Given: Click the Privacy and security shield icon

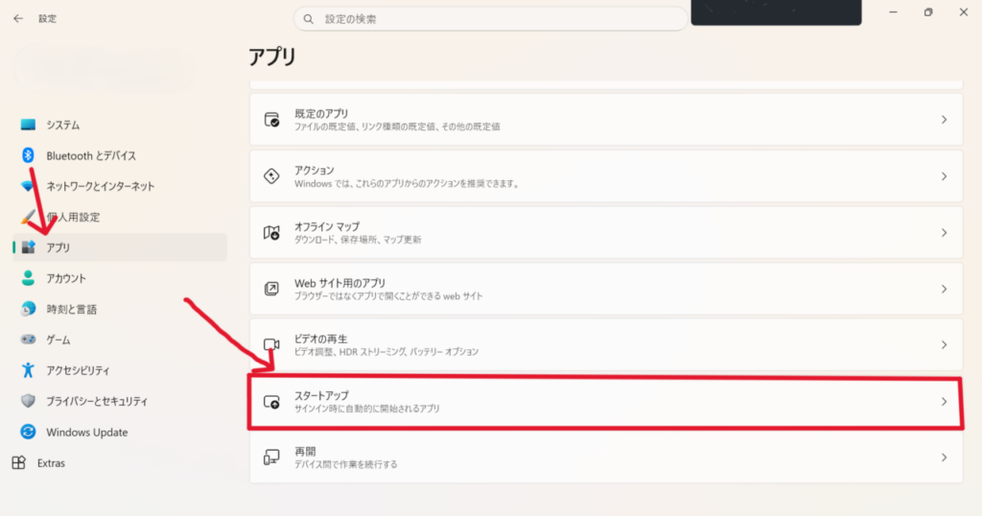Looking at the screenshot, I should click(28, 401).
